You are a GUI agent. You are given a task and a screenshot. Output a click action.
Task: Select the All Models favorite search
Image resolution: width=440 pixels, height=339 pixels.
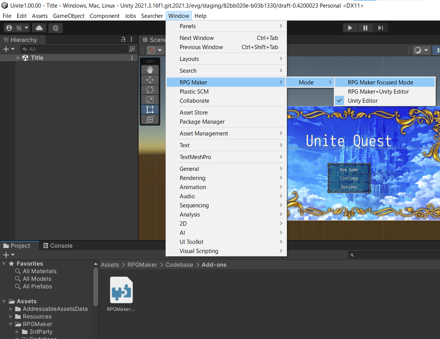(x=37, y=279)
